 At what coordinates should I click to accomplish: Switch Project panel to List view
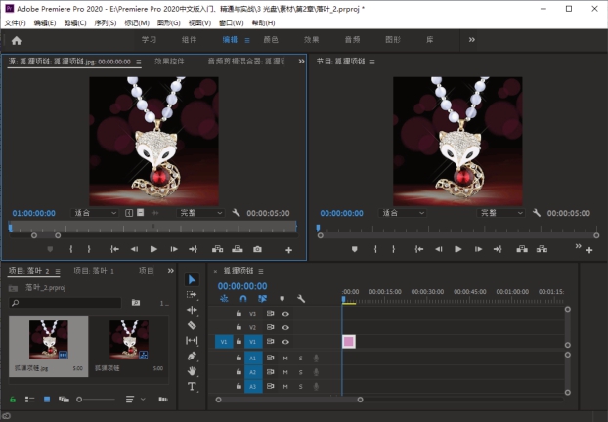pyautogui.click(x=30, y=400)
